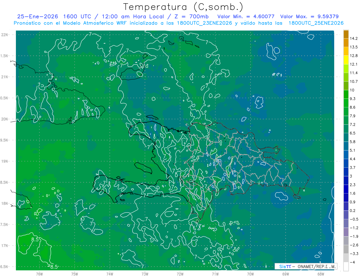Pick the bright green swatch between 9.3 and 10
The height and width of the screenshot is (278, 360).
(x=346, y=94)
